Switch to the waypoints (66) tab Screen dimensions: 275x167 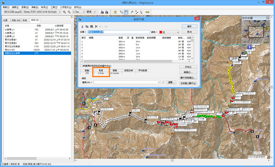pos(16,20)
